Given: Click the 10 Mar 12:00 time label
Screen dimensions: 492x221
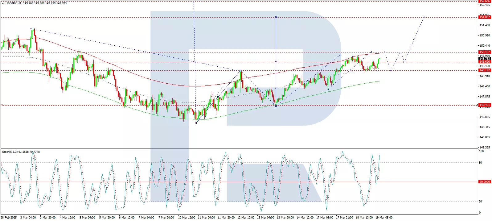Looking at the screenshot, I should [x=187, y=218].
